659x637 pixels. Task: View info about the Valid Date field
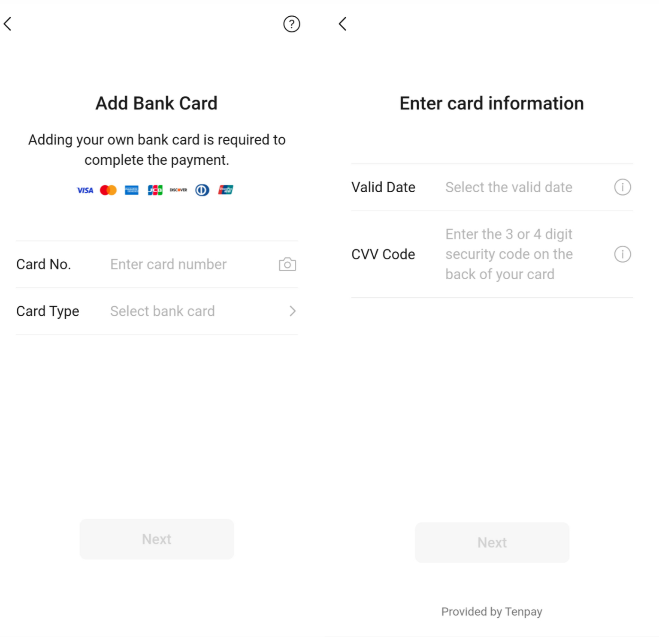pos(623,187)
